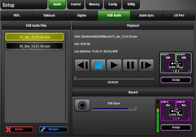Open the Utility setup tab
Image resolution: width=196 pixels, height=137 pixels.
click(131, 5)
